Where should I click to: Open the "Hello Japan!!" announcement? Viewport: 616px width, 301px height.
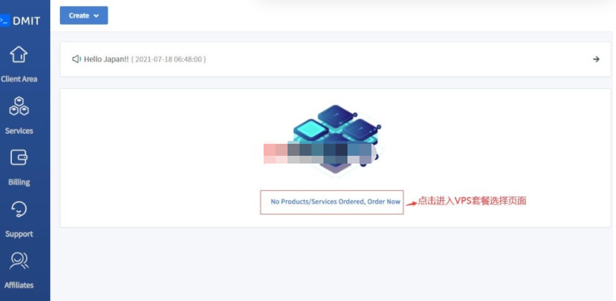coord(106,59)
